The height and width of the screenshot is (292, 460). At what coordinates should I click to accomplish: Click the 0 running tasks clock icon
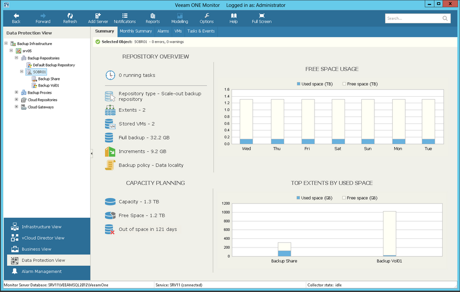click(x=110, y=75)
